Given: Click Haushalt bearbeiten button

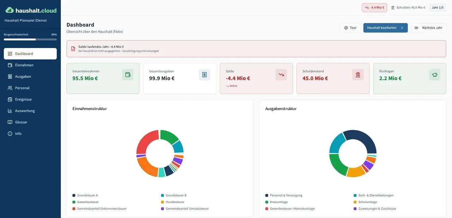Looking at the screenshot, I should point(386,28).
